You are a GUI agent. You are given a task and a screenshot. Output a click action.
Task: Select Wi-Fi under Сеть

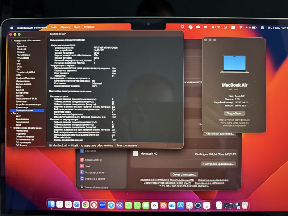pyautogui.click(x=19, y=116)
